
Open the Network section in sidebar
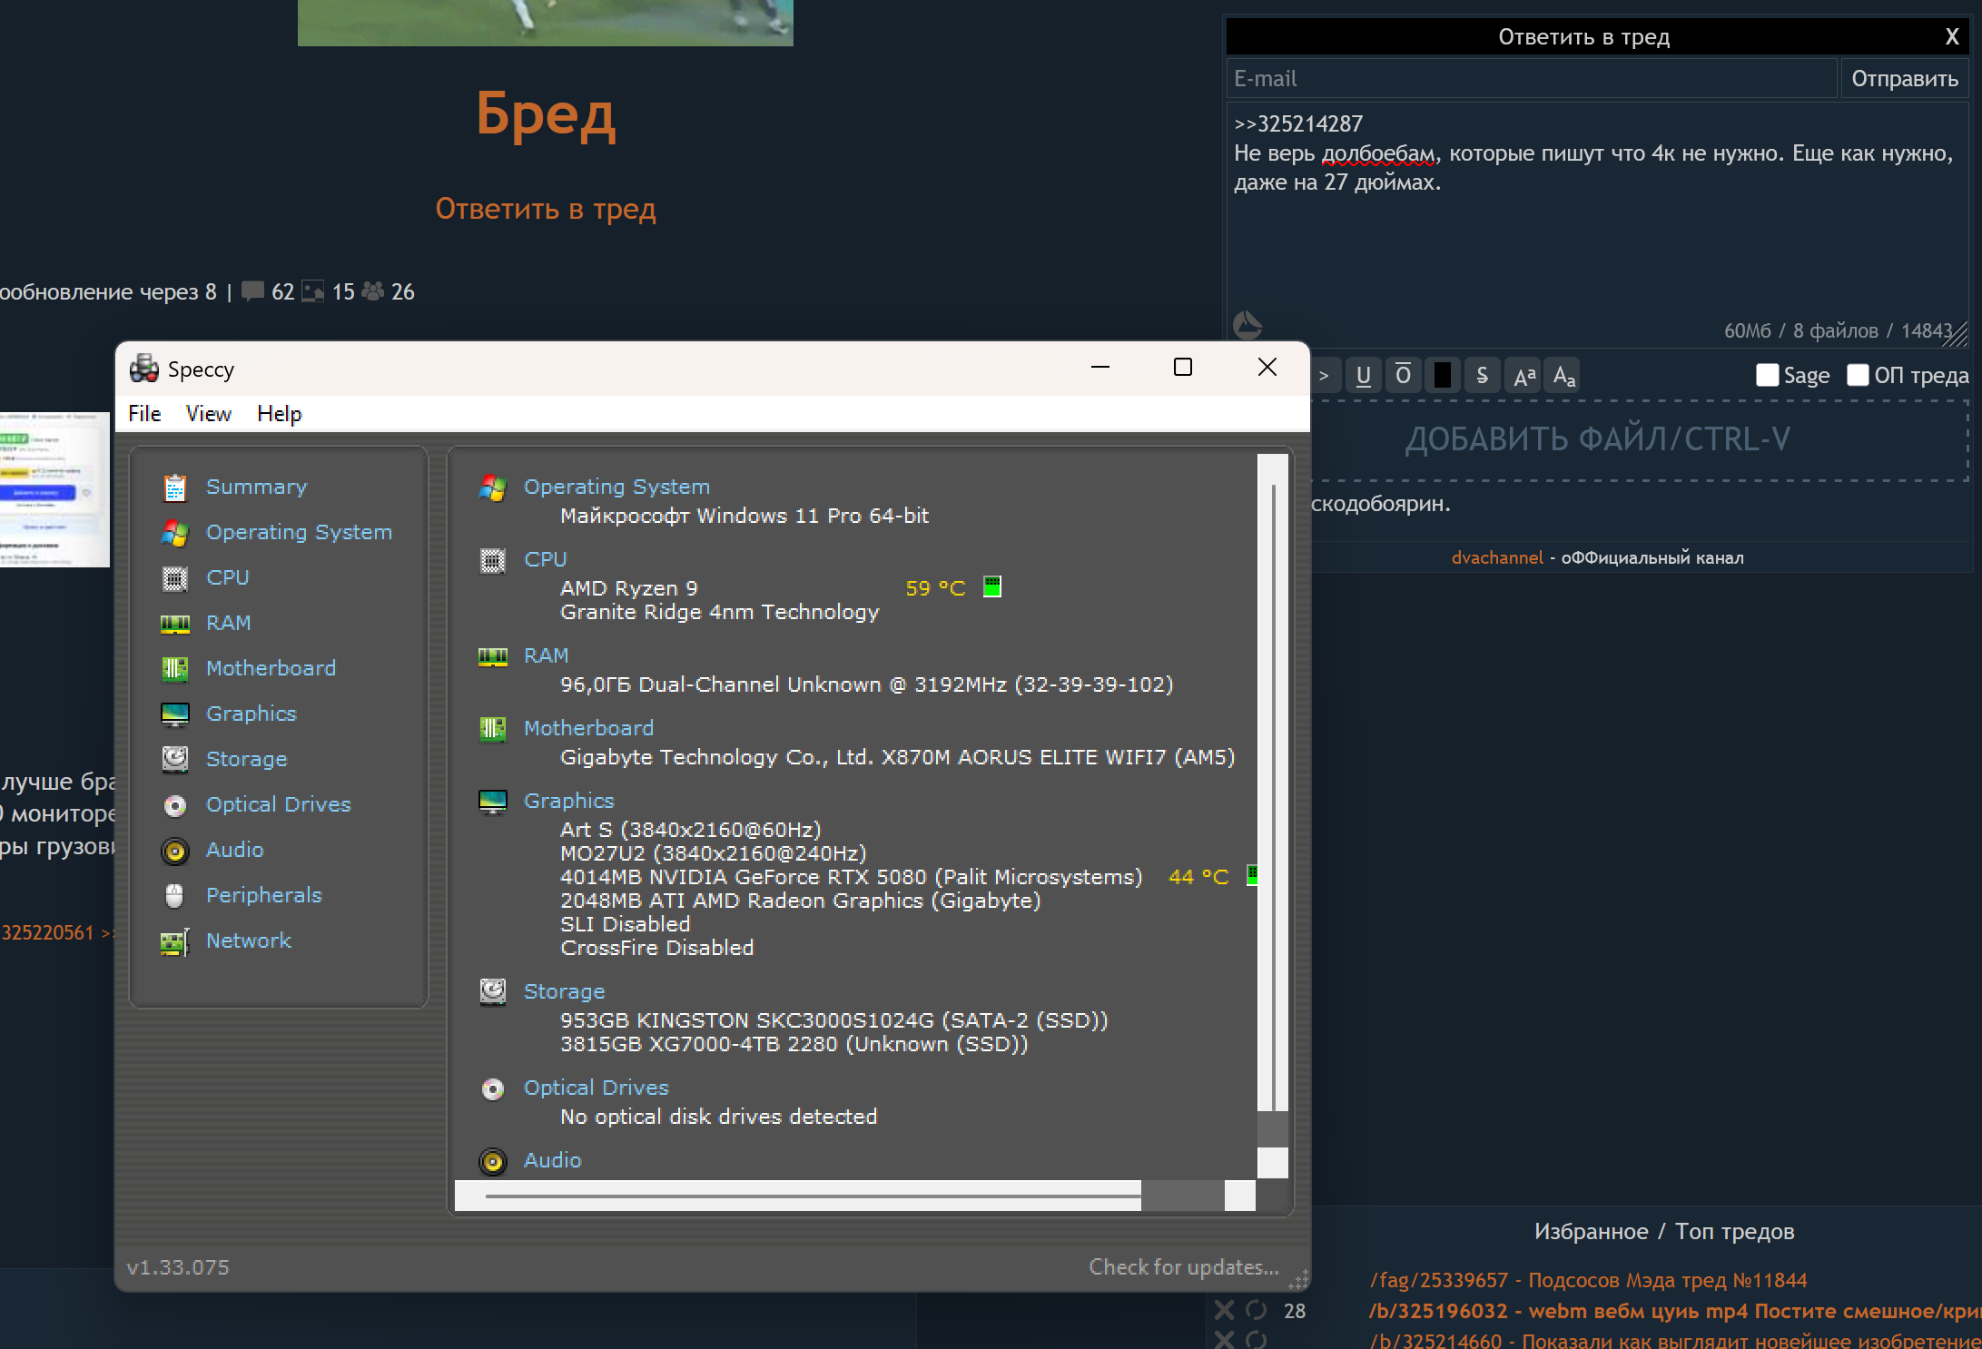248,940
